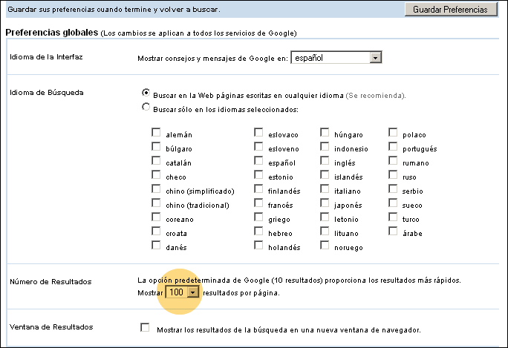508x348 pixels.
Task: Enable open results in new window checkbox
Action: (145, 328)
